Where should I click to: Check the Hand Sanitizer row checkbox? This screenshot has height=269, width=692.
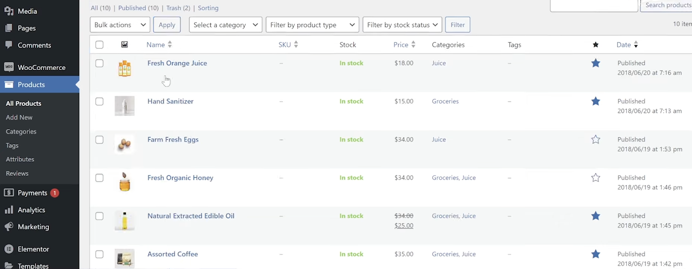99,101
